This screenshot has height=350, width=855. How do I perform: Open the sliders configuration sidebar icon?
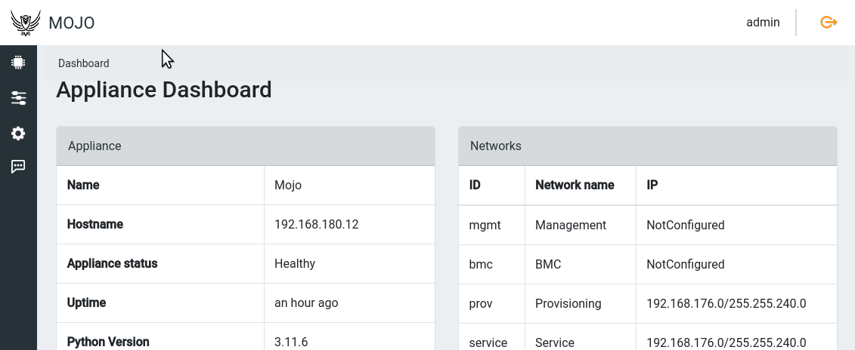click(x=18, y=98)
